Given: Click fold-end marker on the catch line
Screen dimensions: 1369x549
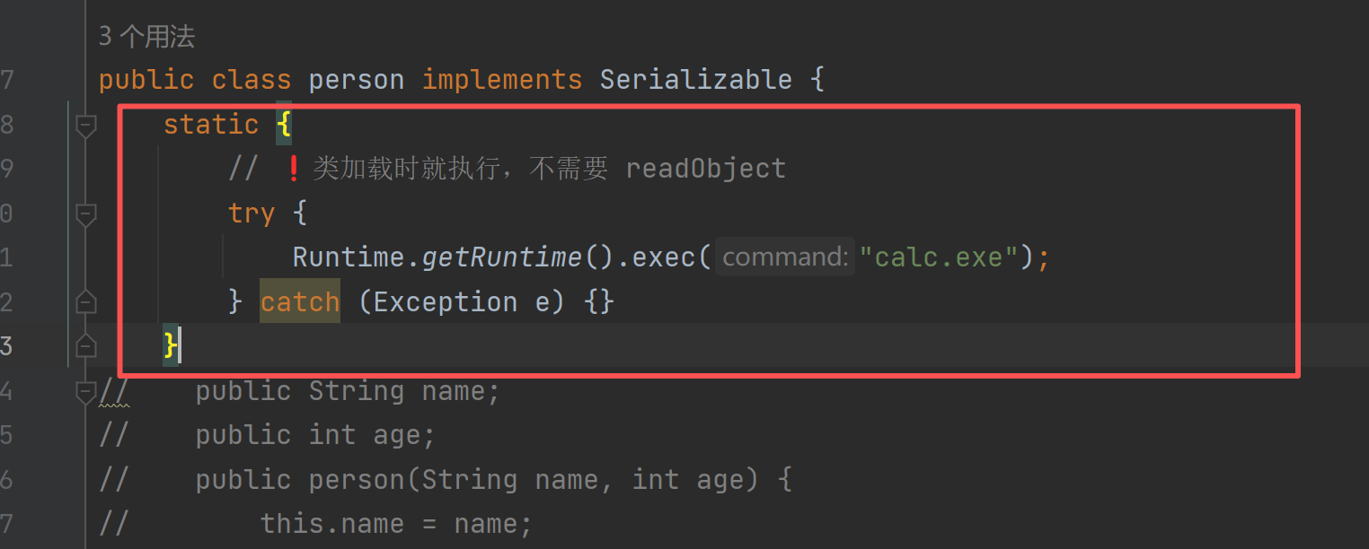Looking at the screenshot, I should [x=86, y=302].
